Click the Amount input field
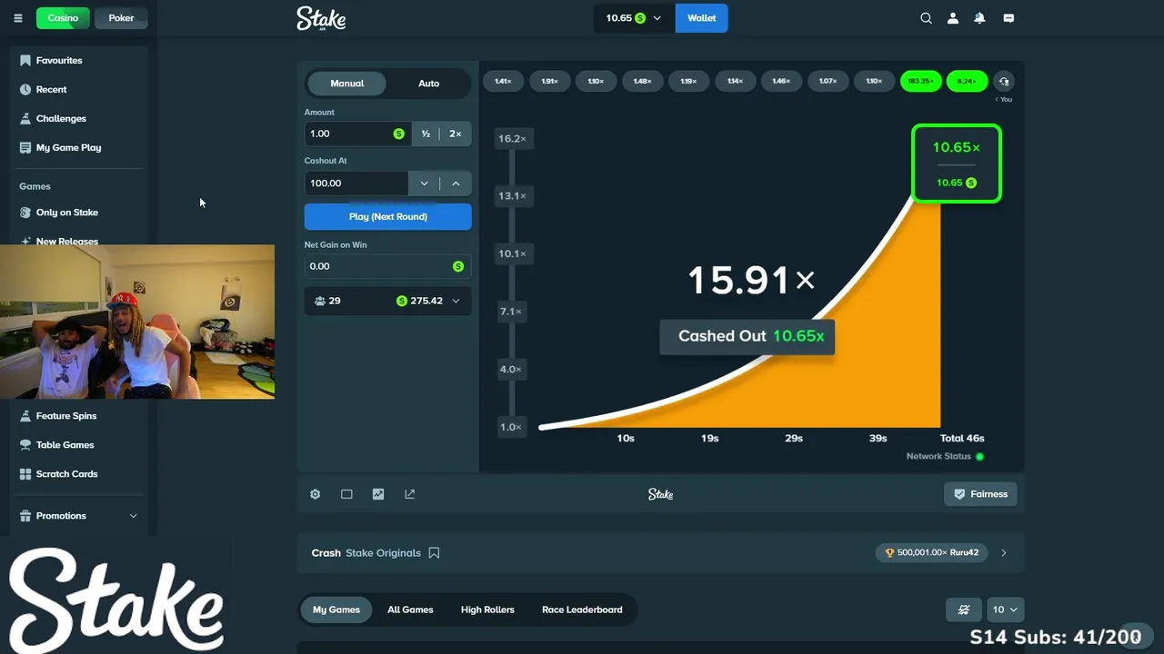This screenshot has width=1164, height=654. click(356, 134)
